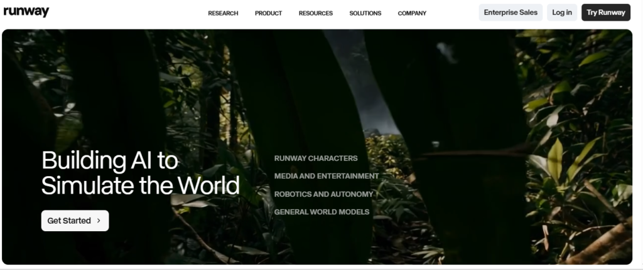Click the "Building AI to Simulate the World" headline
Screen dimensions: 643x270
pyautogui.click(x=140, y=173)
